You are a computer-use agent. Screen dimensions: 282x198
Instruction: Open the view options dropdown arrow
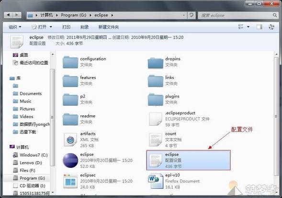[x=248, y=27]
